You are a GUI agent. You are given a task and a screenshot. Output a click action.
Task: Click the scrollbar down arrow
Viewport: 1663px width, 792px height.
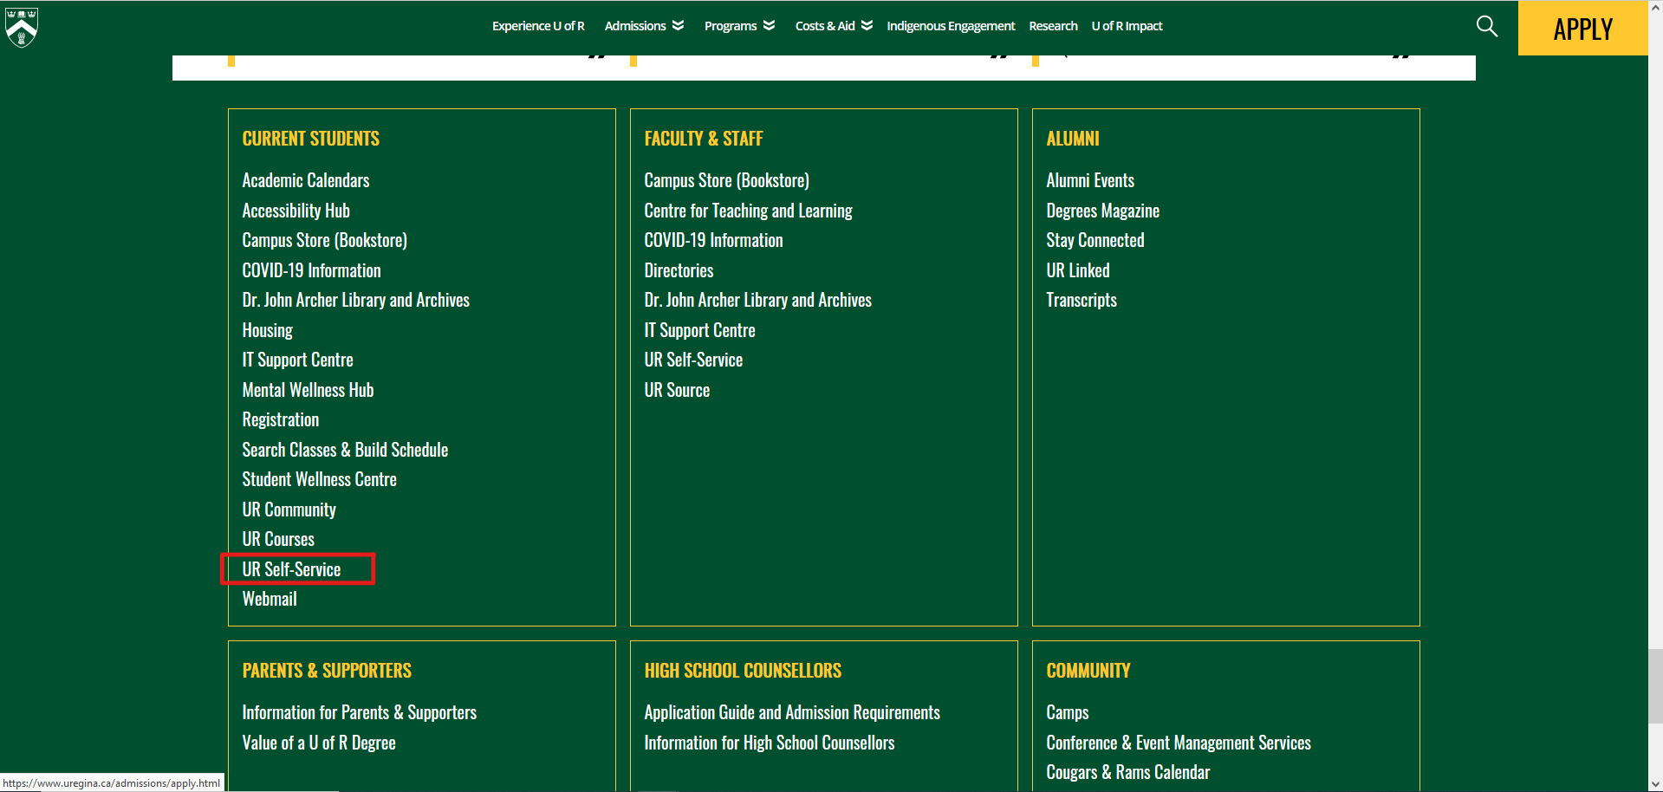1655,784
